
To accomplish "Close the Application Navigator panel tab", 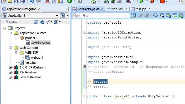I will [39, 9].
